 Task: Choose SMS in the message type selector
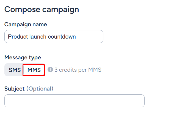tap(15, 70)
